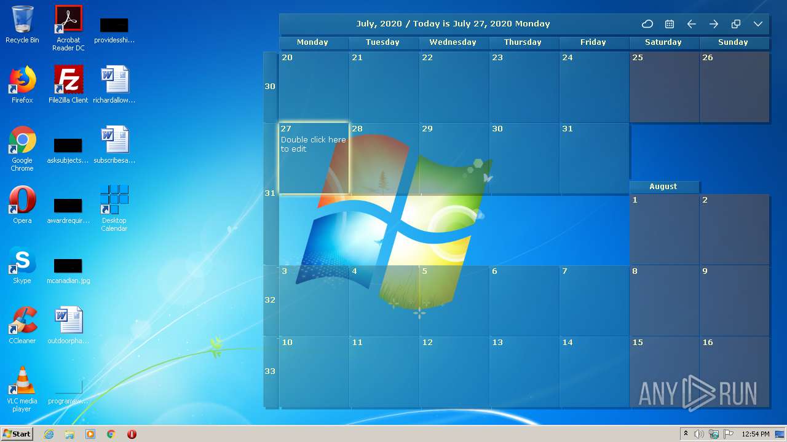Select Acrobat Reader DC desktop icon
The width and height of the screenshot is (787, 442).
coord(68,28)
